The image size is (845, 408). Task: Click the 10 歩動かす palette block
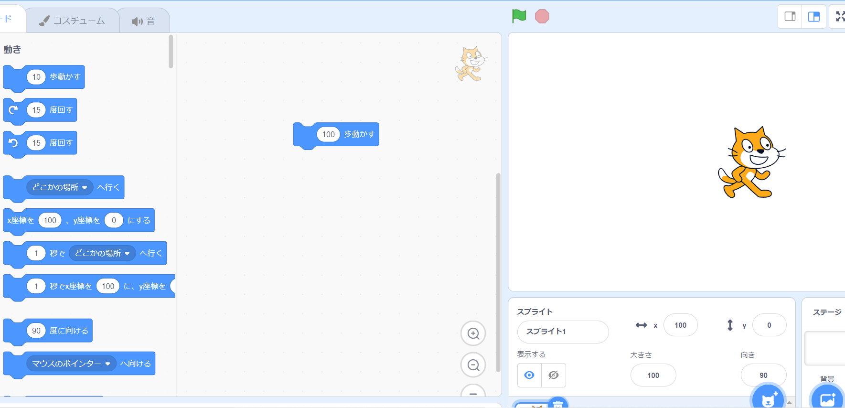44,77
